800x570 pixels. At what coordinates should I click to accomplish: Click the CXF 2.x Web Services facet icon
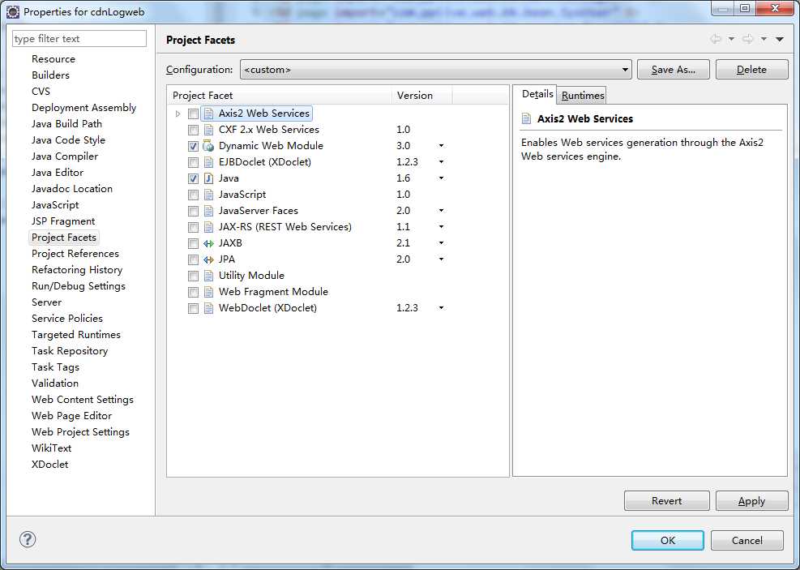click(208, 130)
